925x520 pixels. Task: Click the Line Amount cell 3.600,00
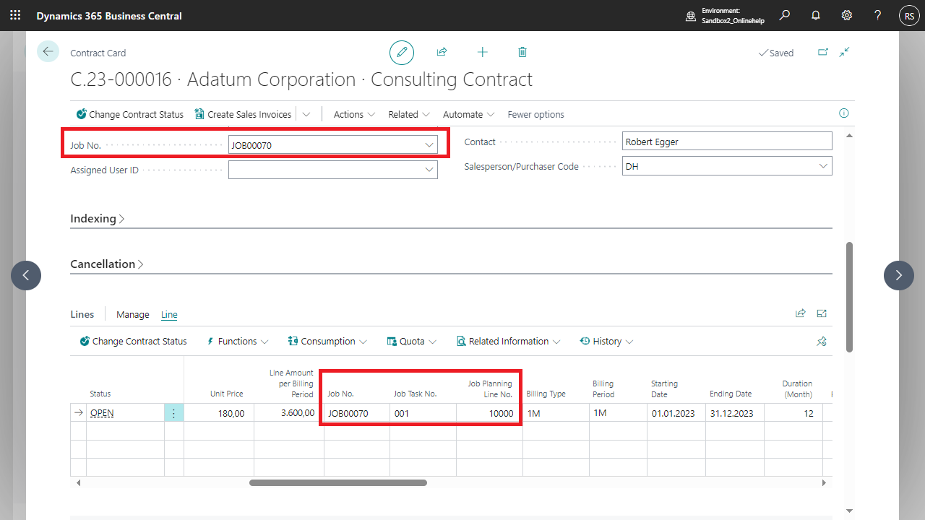pyautogui.click(x=289, y=413)
